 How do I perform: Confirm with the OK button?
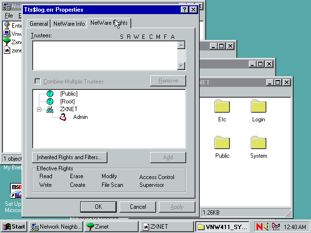(98, 207)
